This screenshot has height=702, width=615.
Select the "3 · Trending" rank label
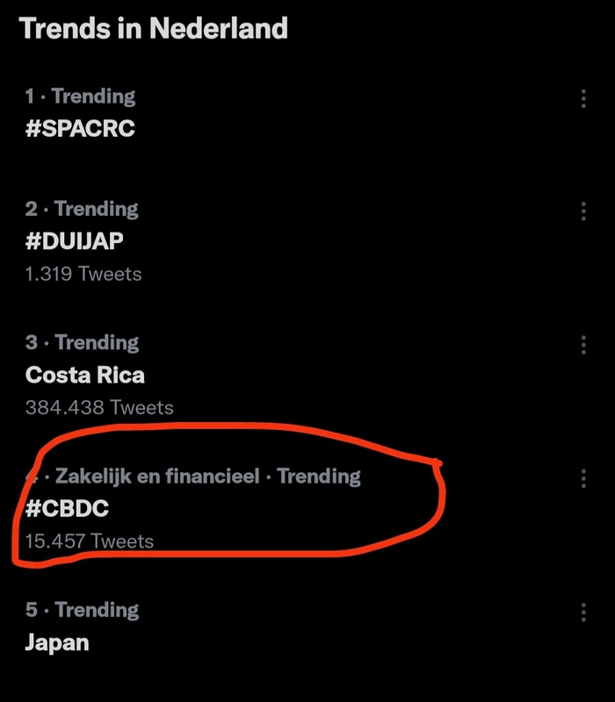coord(82,343)
